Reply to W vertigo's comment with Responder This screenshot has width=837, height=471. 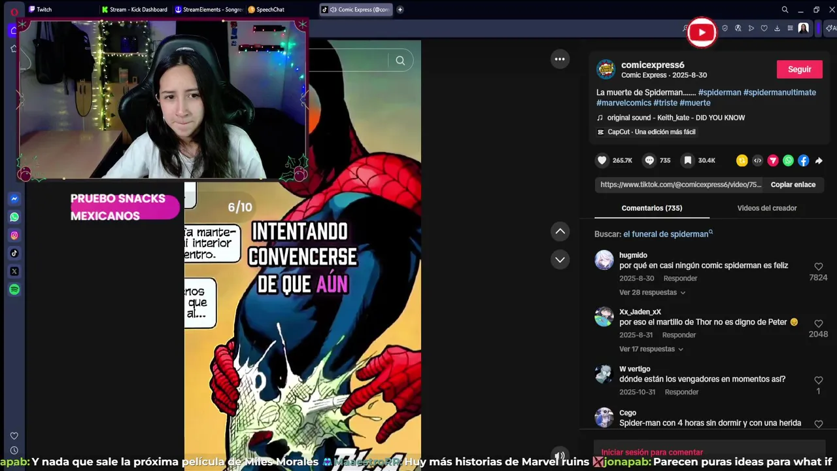tap(681, 392)
